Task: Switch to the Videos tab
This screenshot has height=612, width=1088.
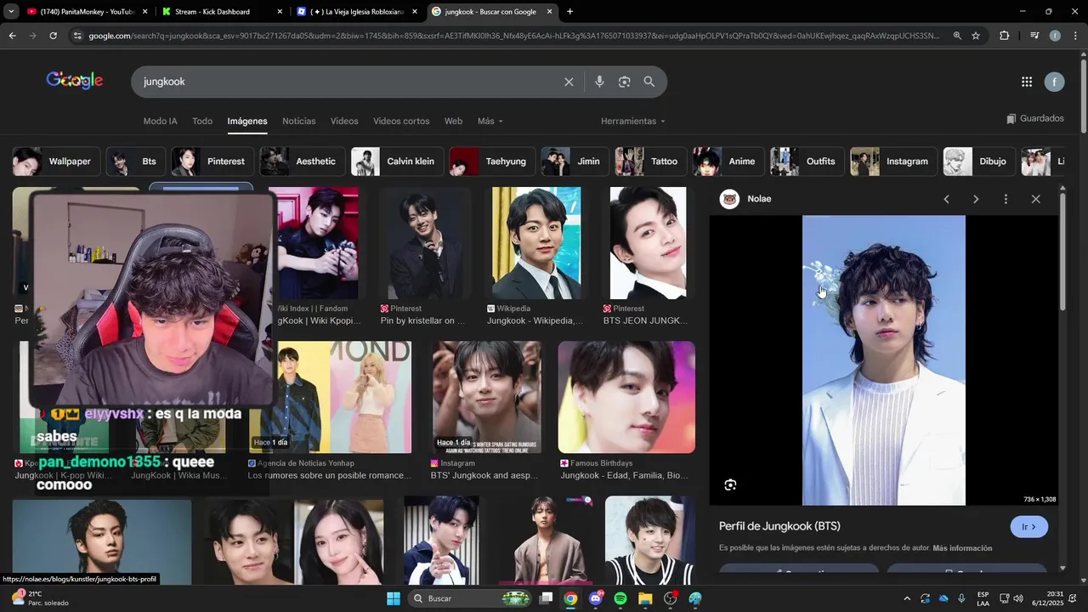Action: coord(344,122)
